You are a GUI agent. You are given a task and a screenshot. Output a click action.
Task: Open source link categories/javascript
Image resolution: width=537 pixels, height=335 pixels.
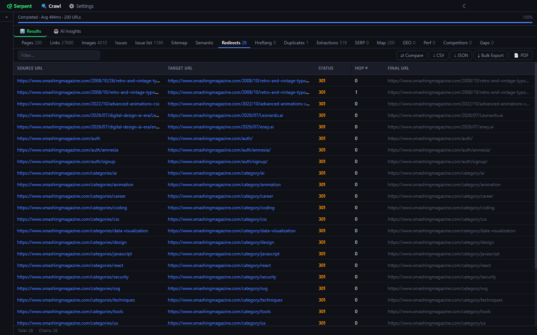(x=75, y=254)
